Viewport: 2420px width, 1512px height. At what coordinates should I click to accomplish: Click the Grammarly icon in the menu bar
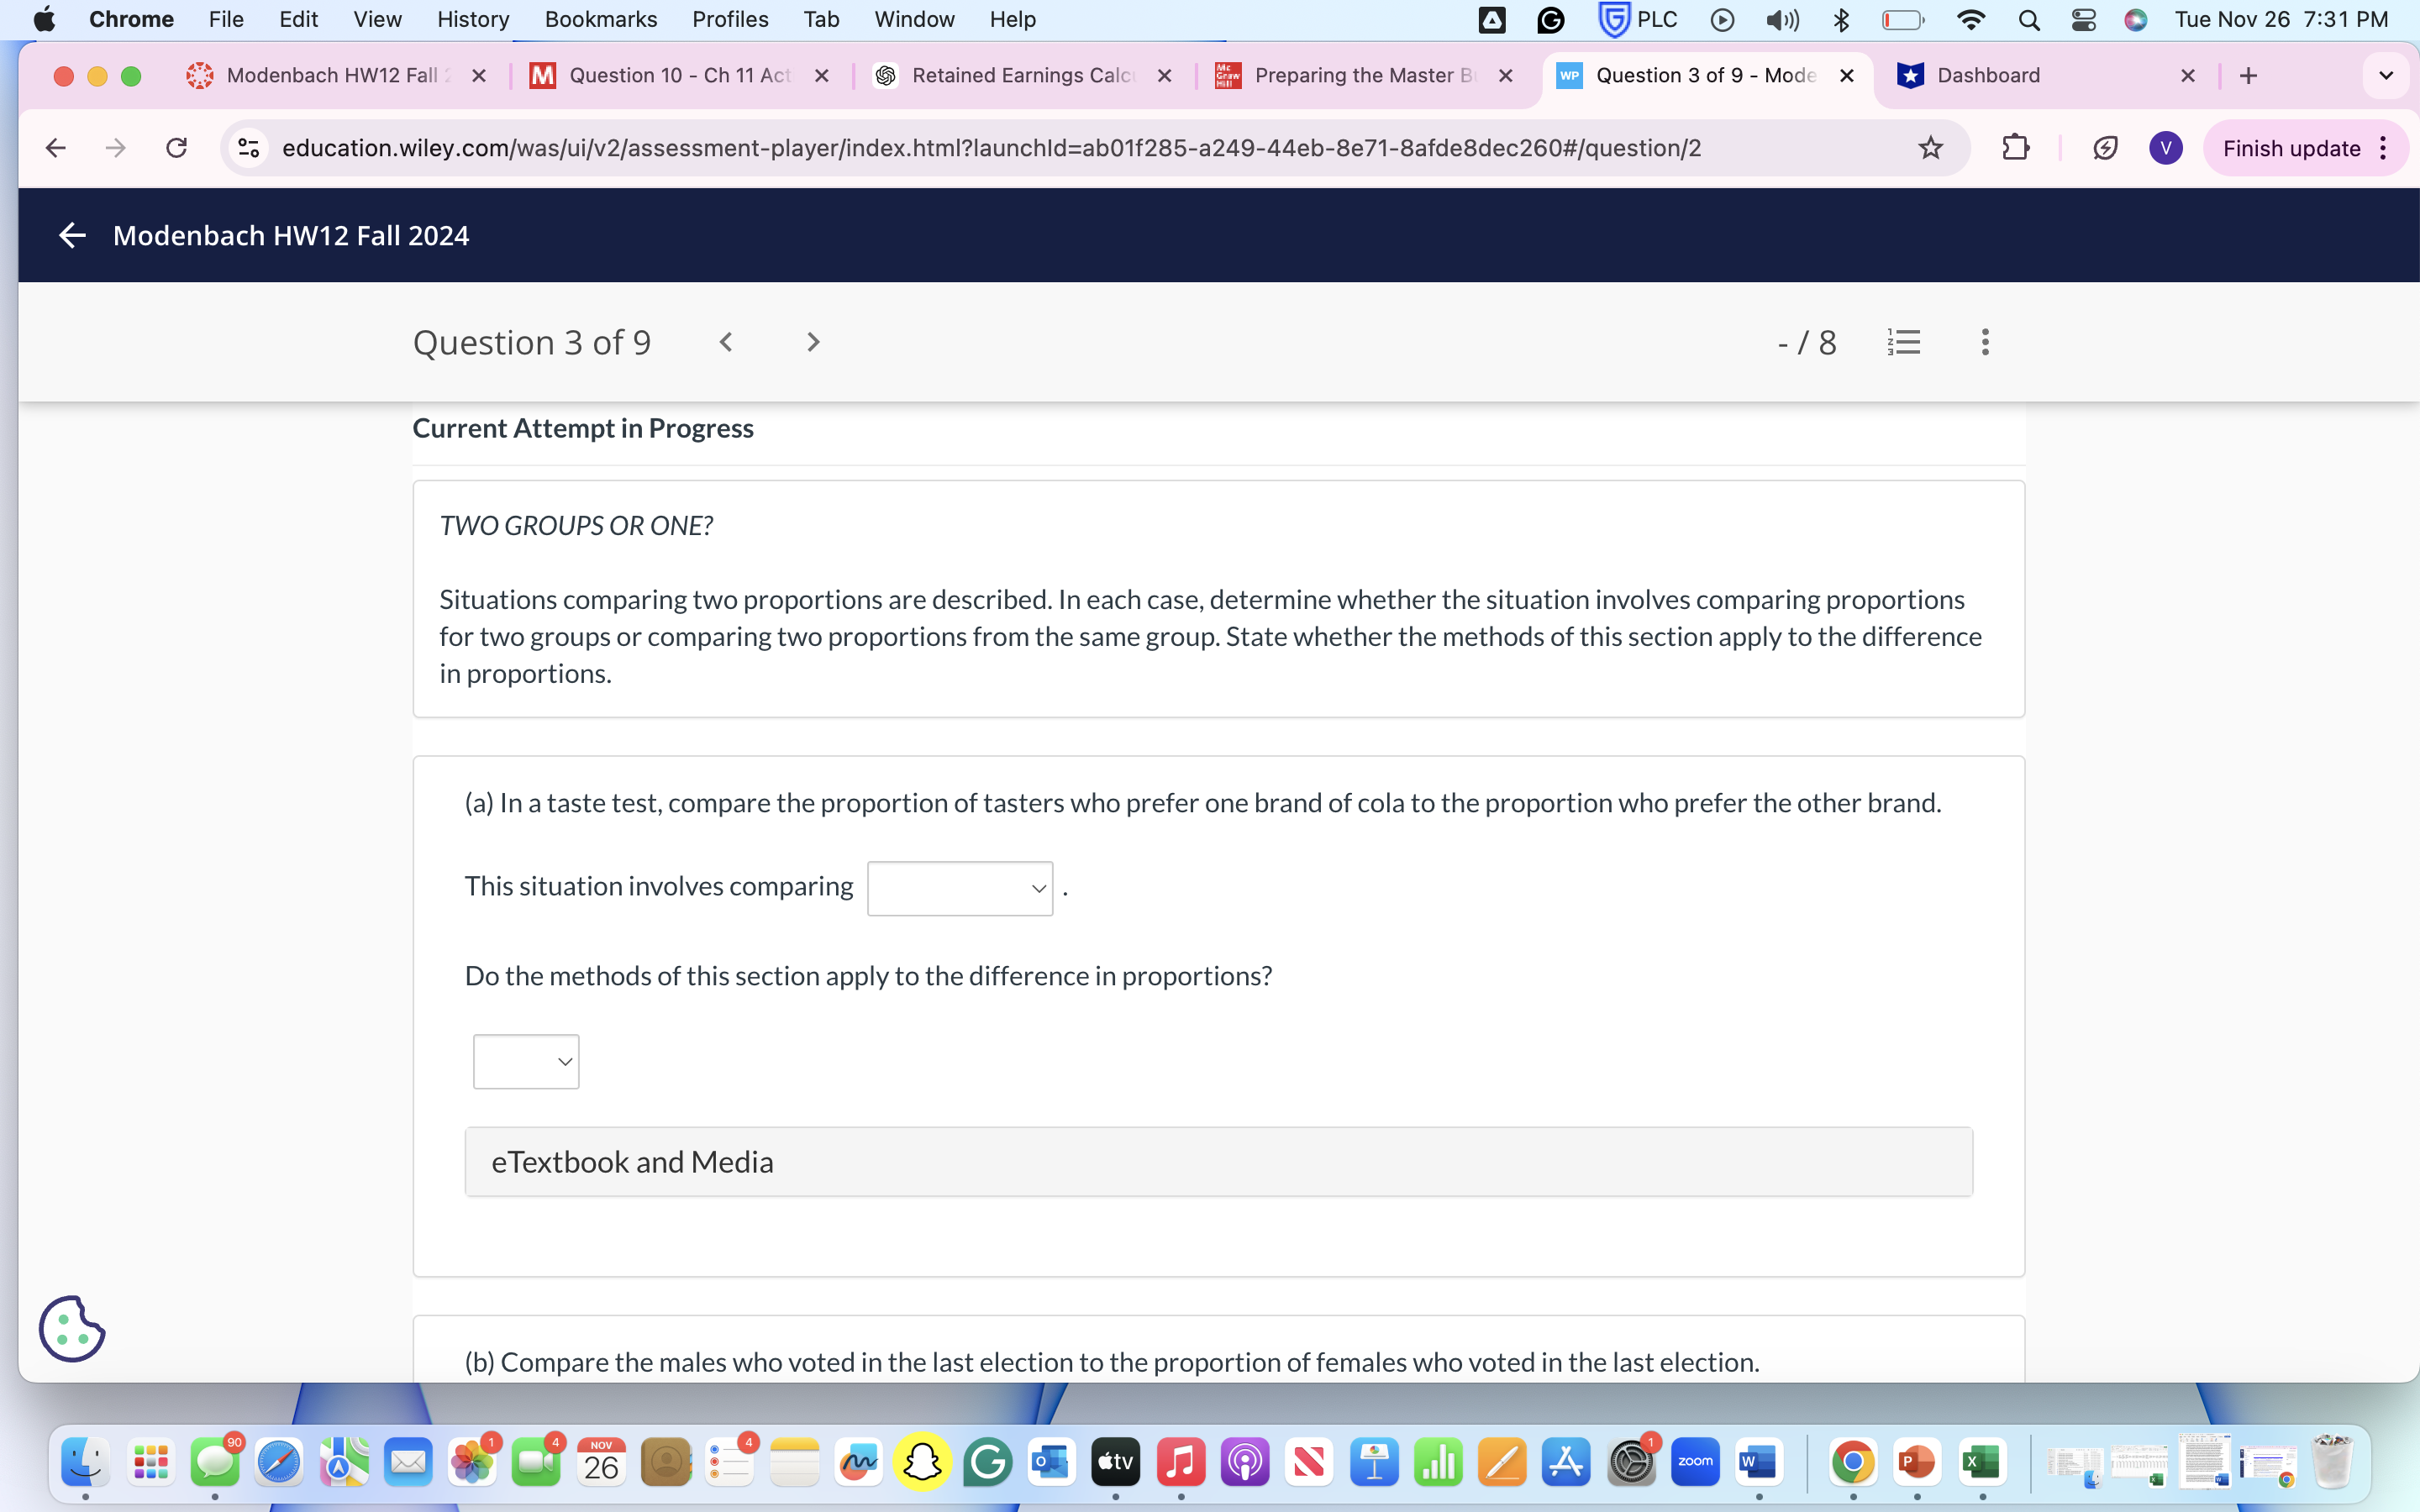pyautogui.click(x=1550, y=19)
